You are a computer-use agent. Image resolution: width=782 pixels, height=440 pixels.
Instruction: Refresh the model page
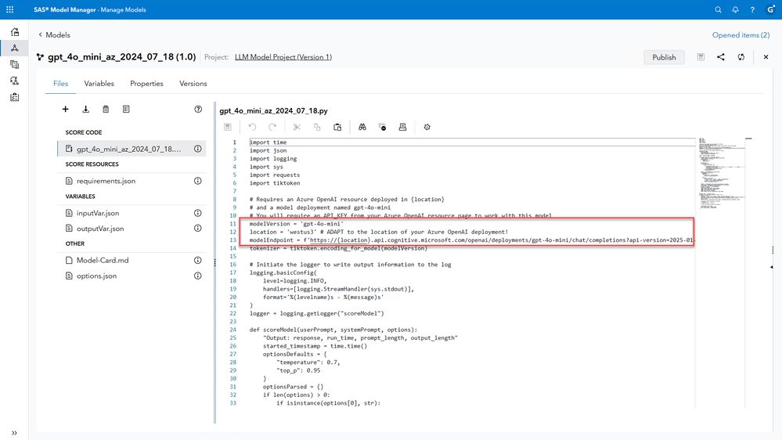click(741, 57)
